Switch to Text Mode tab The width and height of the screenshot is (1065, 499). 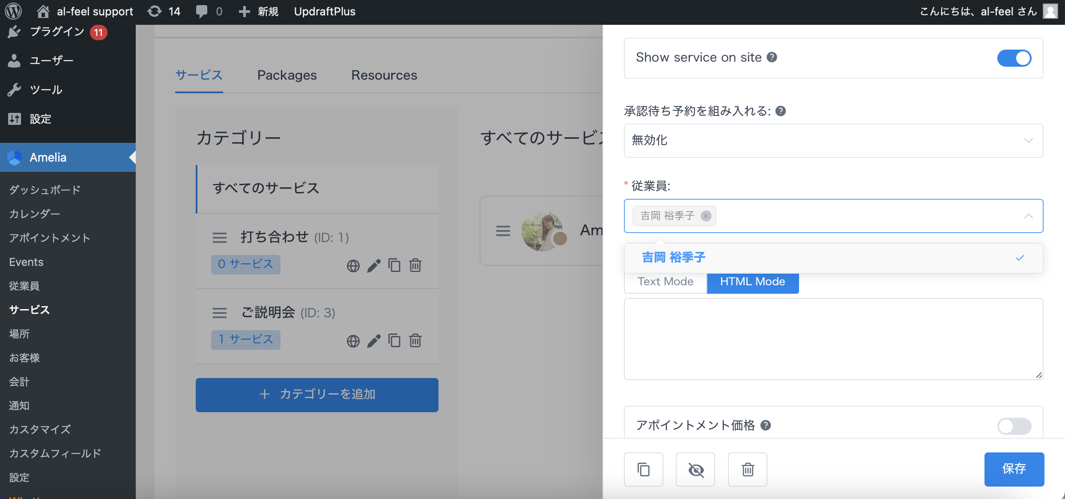tap(665, 282)
